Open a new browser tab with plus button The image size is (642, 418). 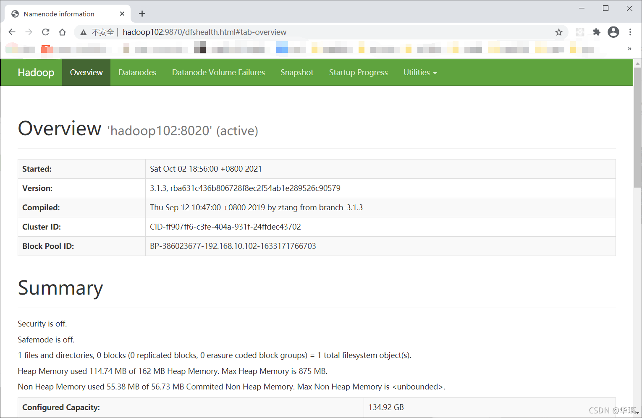click(142, 14)
